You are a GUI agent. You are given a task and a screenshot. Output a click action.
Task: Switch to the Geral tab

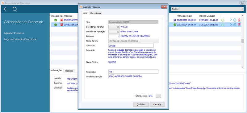coord(85,13)
